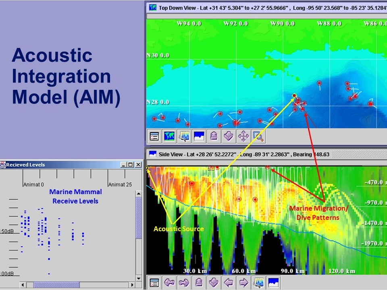Maximize the Recieved Levels window
The height and width of the screenshot is (290, 387).
coord(130,164)
